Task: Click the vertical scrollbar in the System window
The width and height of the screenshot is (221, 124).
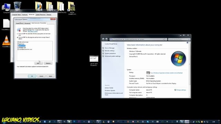Action: [190, 64]
